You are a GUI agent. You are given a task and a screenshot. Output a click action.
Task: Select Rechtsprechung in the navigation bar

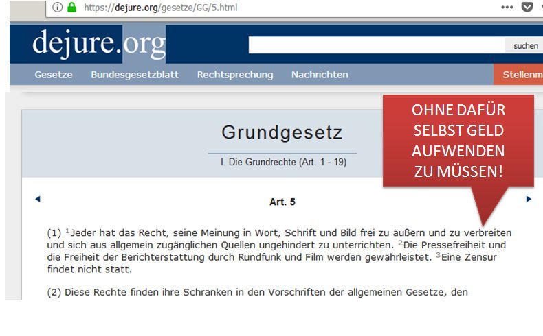[234, 75]
